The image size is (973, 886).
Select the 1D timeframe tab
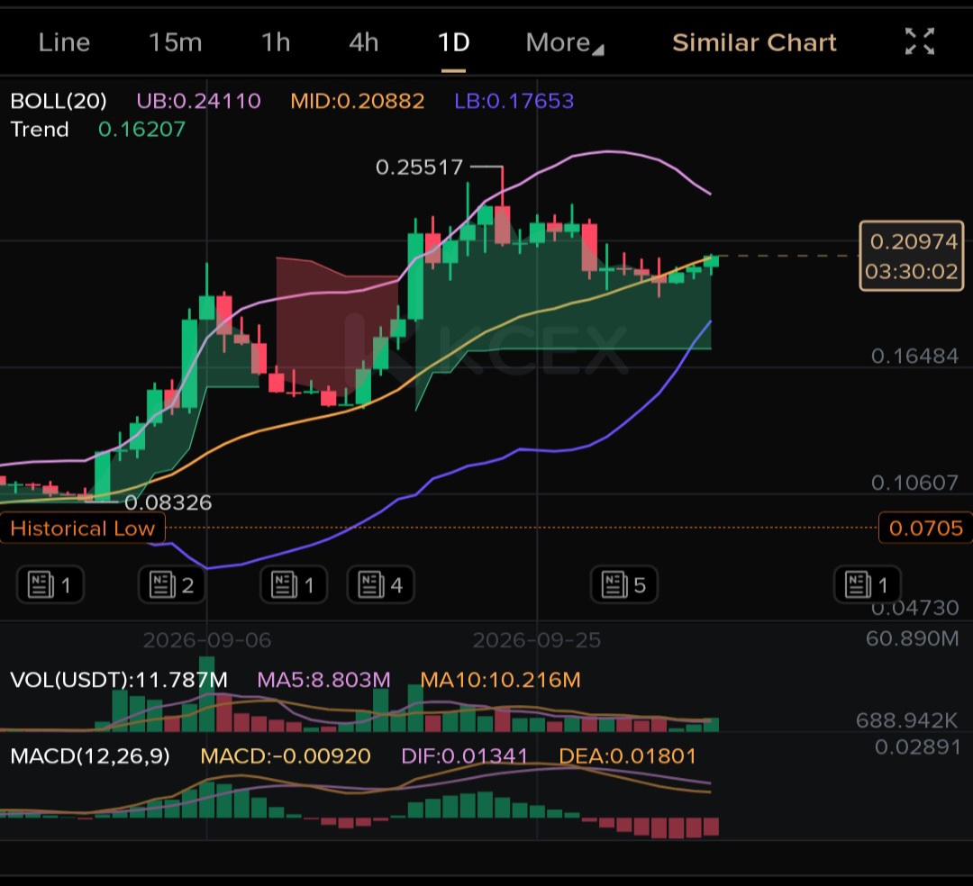[x=453, y=43]
